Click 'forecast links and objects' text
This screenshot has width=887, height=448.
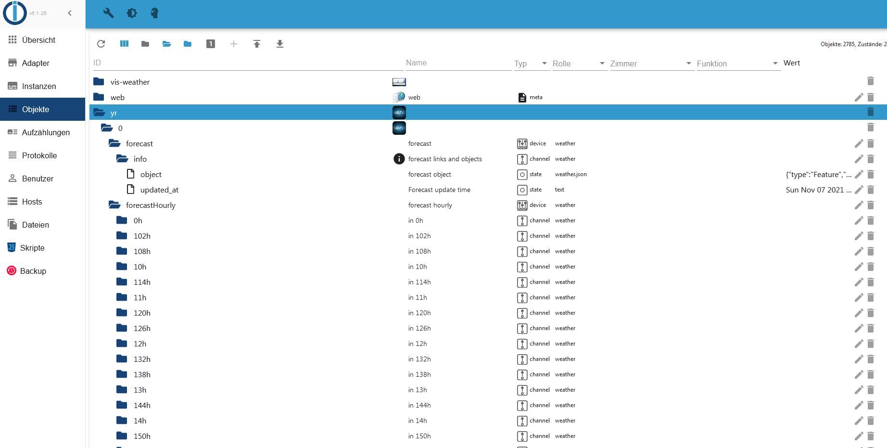coord(445,159)
